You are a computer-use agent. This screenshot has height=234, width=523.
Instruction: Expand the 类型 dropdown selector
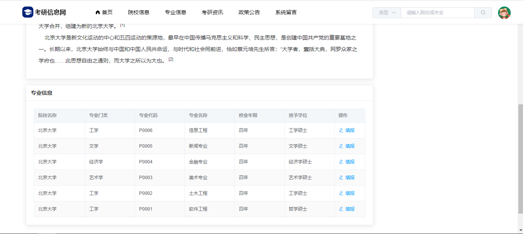[x=386, y=13]
